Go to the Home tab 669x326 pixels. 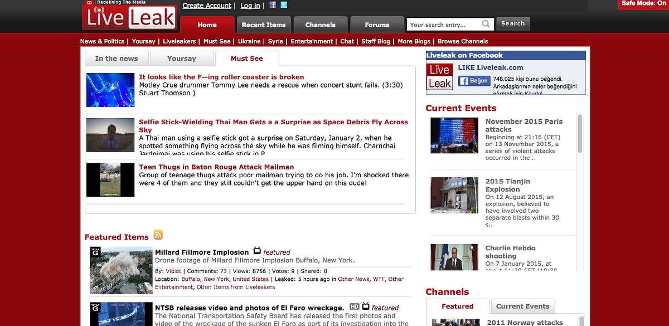[x=207, y=25]
